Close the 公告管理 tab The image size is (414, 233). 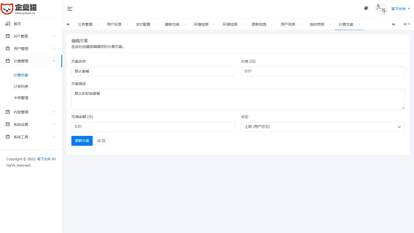pos(98,24)
